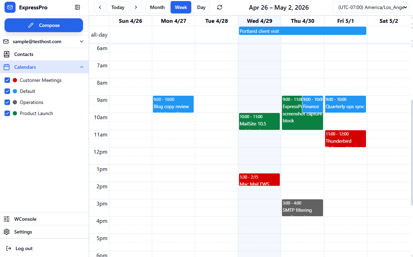Switch to Month view
This screenshot has width=413, height=257.
157,7
